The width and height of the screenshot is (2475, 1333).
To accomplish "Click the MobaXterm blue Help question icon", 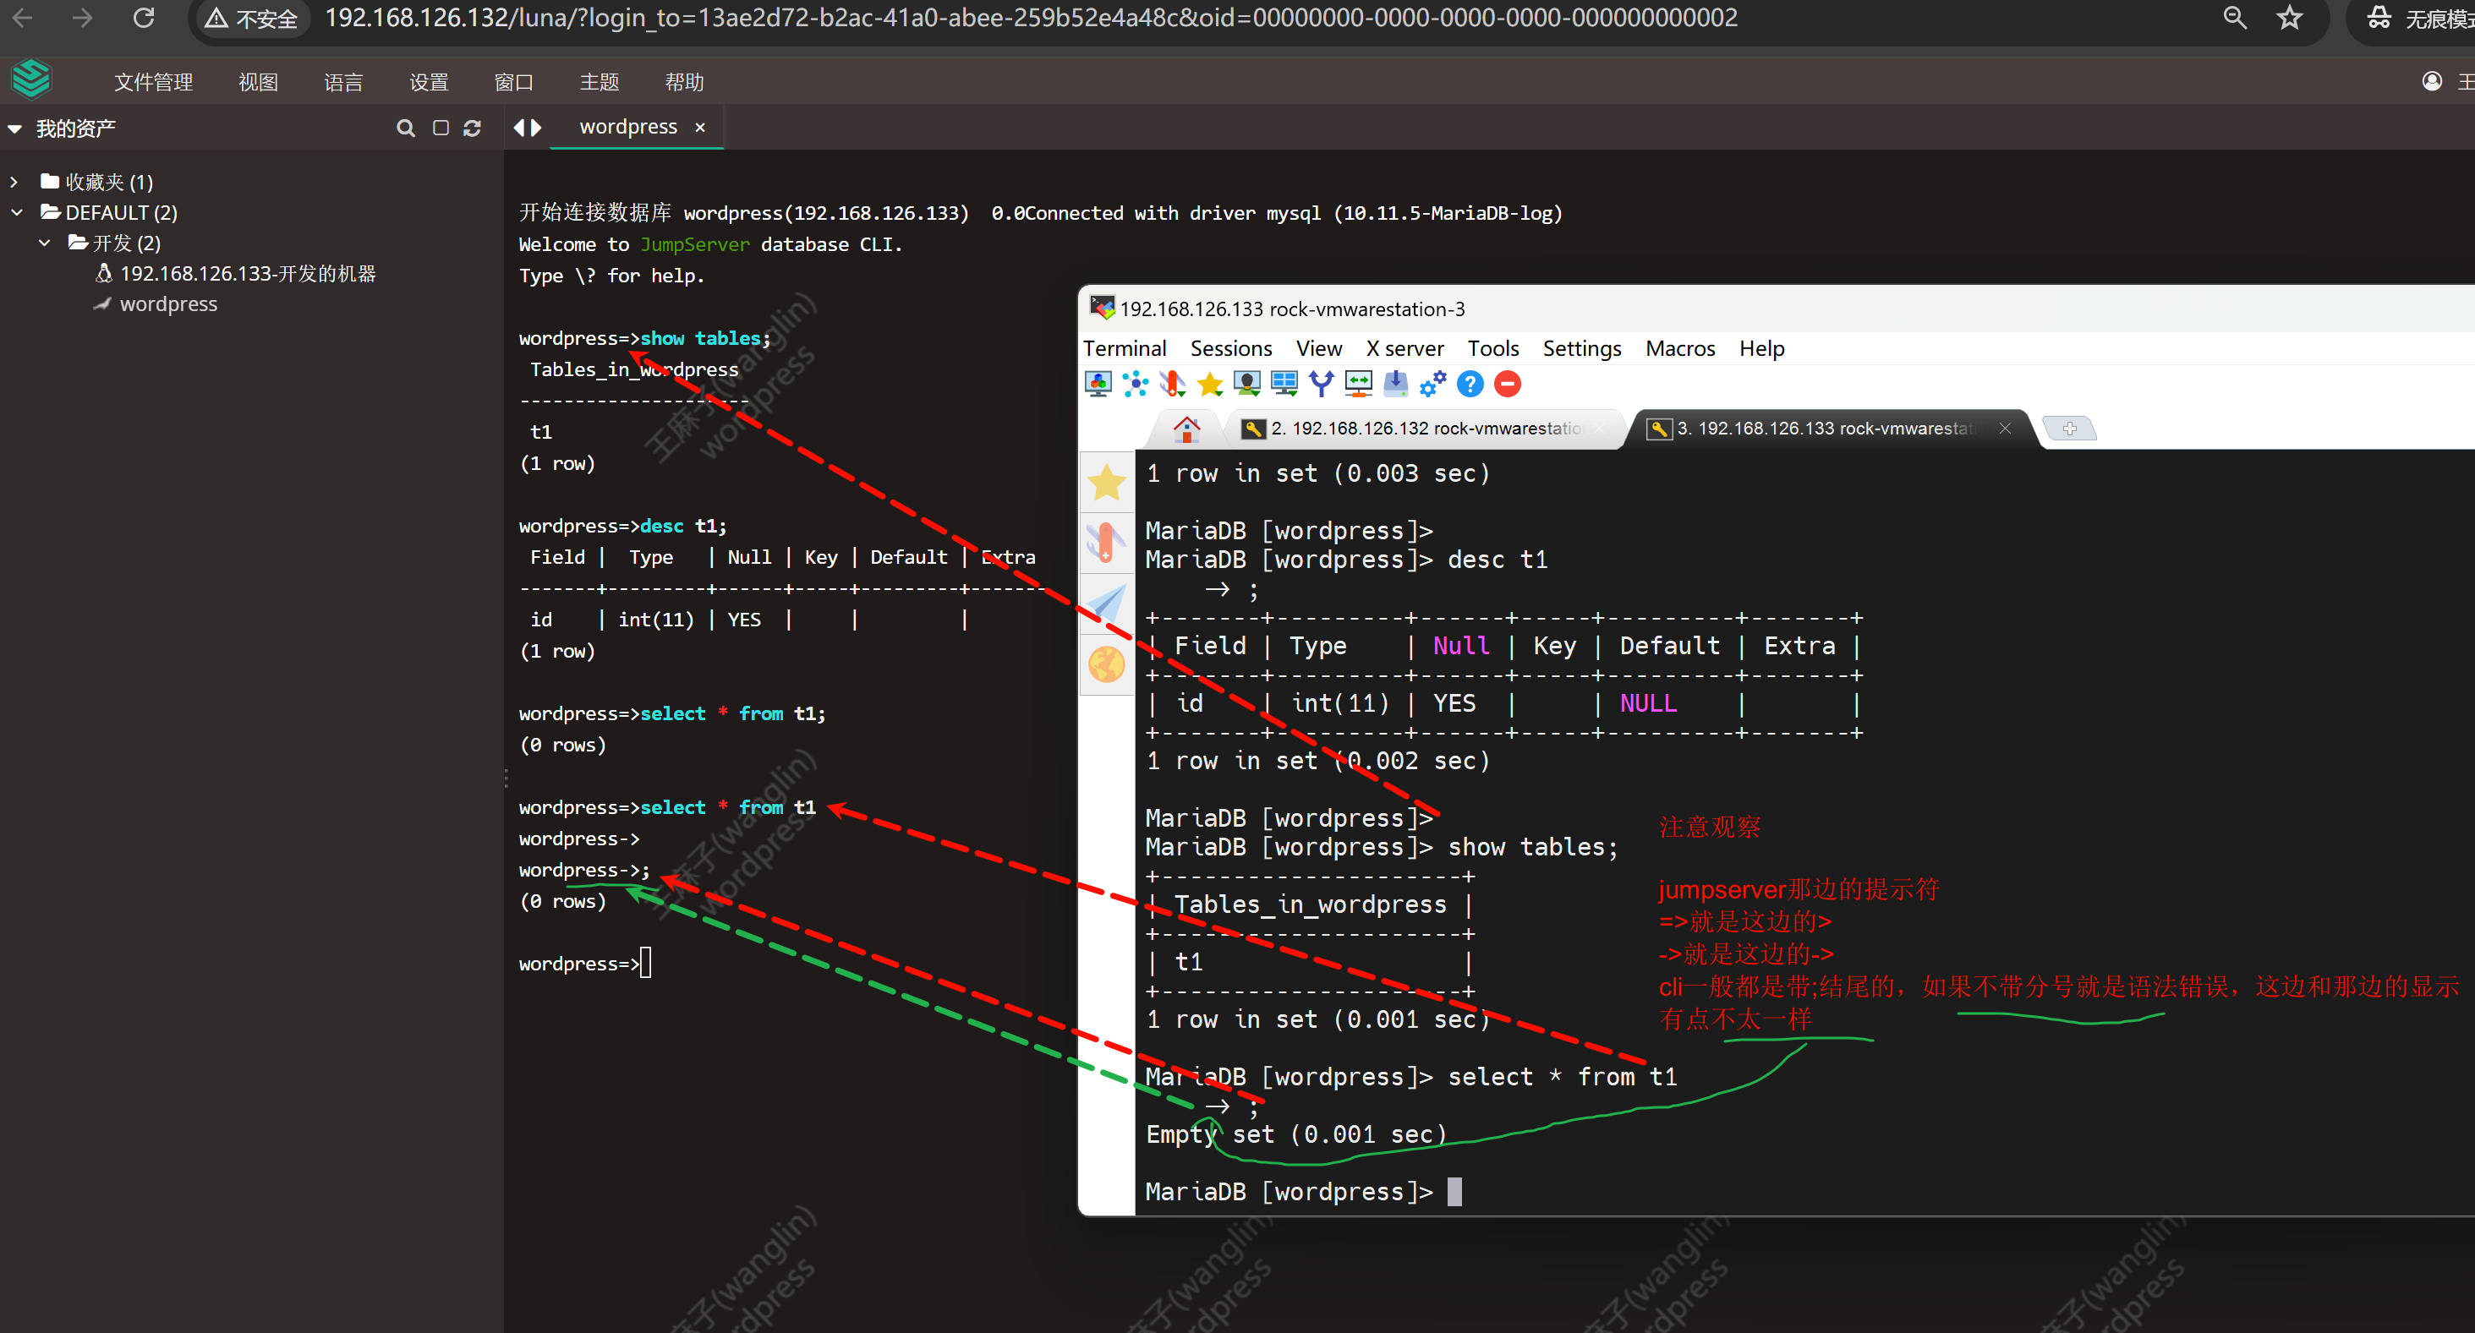I will point(1470,384).
